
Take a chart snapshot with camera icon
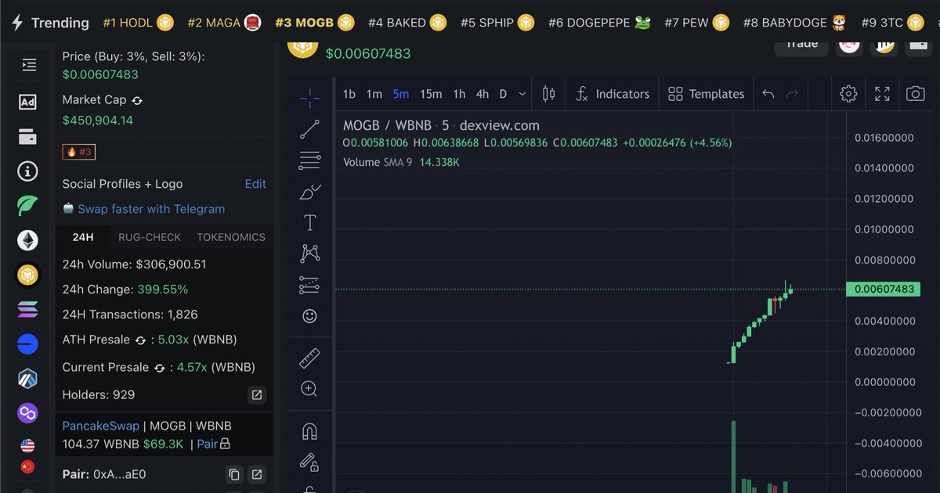click(915, 94)
